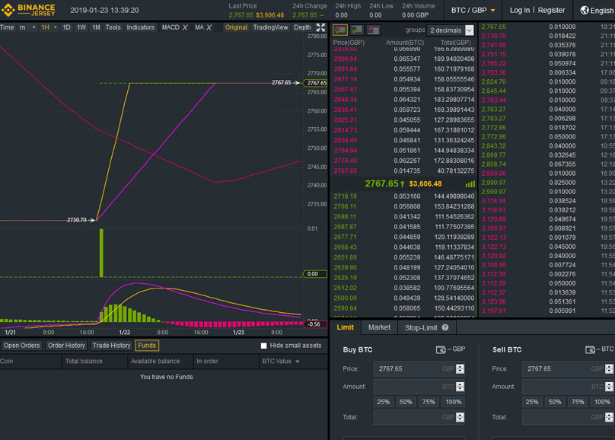The image size is (615, 440).
Task: Show buy orders only book view
Action: (x=357, y=30)
